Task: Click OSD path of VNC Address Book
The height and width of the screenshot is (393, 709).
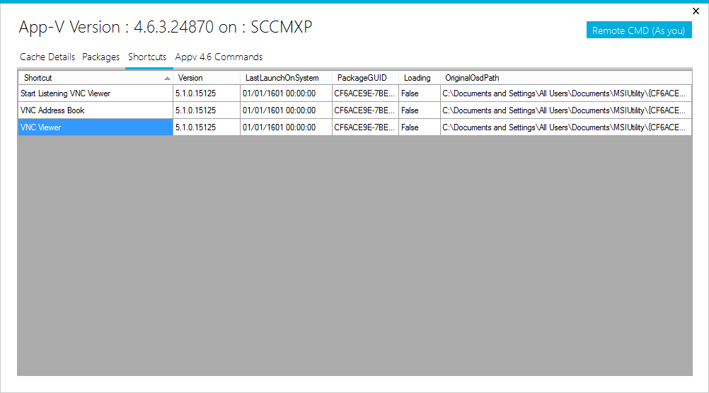Action: point(566,110)
